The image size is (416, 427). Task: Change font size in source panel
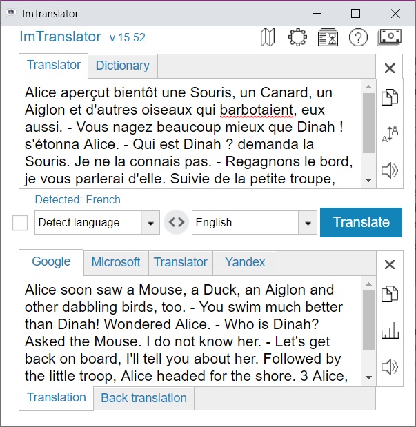tap(390, 134)
